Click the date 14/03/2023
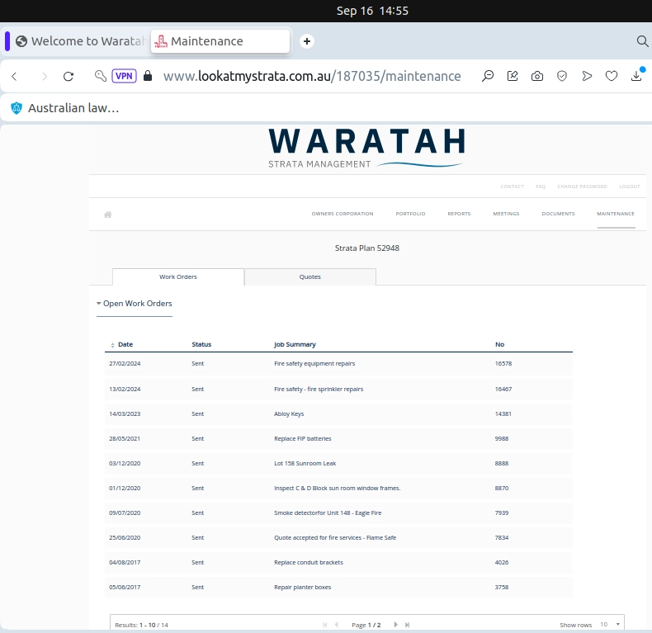 [125, 413]
